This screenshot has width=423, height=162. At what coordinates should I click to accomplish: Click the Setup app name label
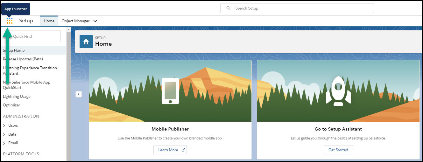point(26,21)
